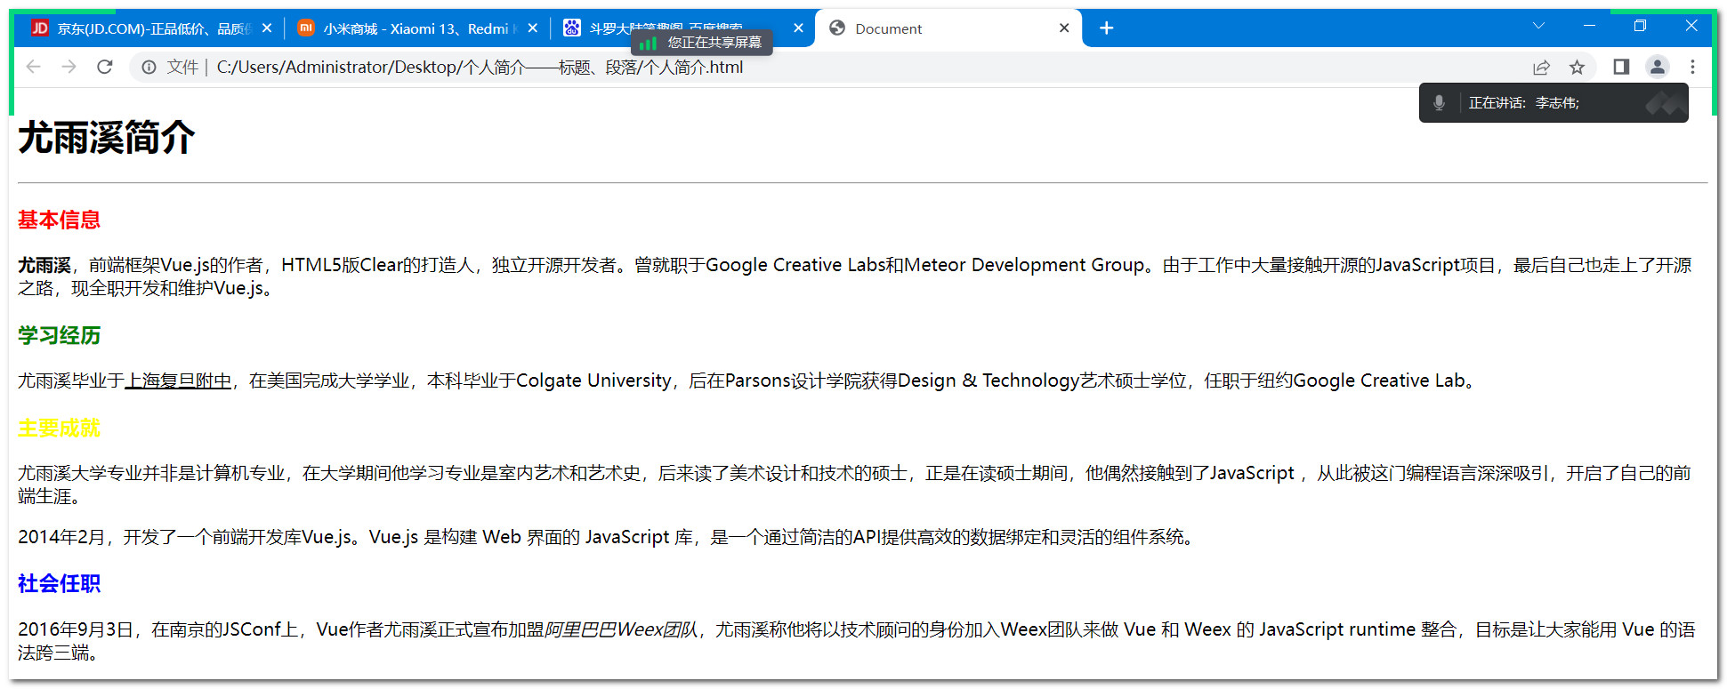
Task: Click the yellow 主要成就 heading
Action: tap(59, 428)
